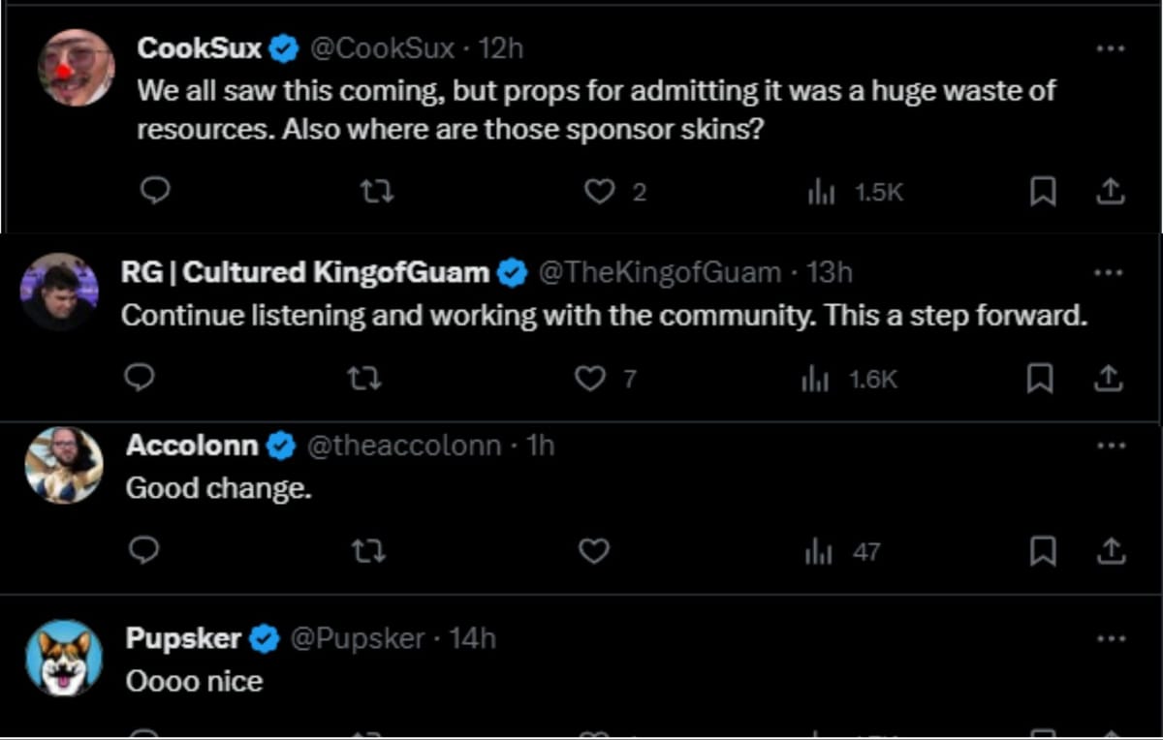
Task: Open more options on Pupsker's tweet
Action: tap(1110, 638)
